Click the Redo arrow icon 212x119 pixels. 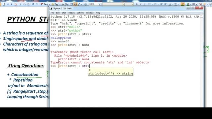[37, 4]
